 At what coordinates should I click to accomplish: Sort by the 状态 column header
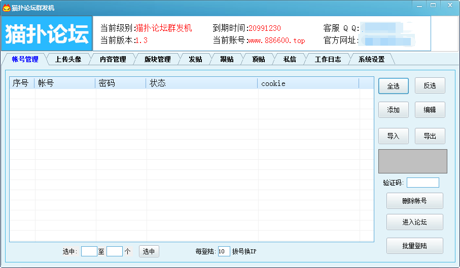point(201,83)
